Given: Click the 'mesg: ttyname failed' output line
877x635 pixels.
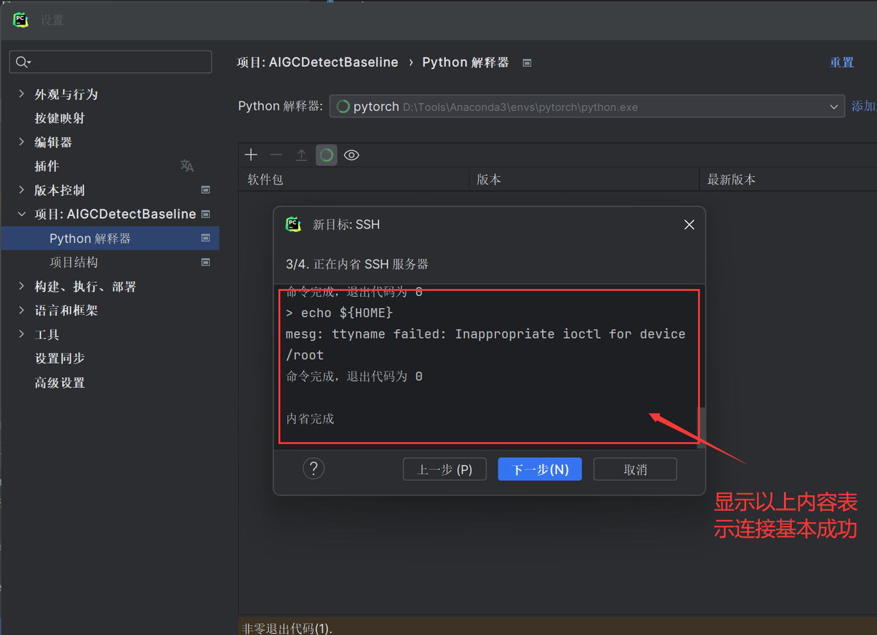Looking at the screenshot, I should tap(485, 334).
